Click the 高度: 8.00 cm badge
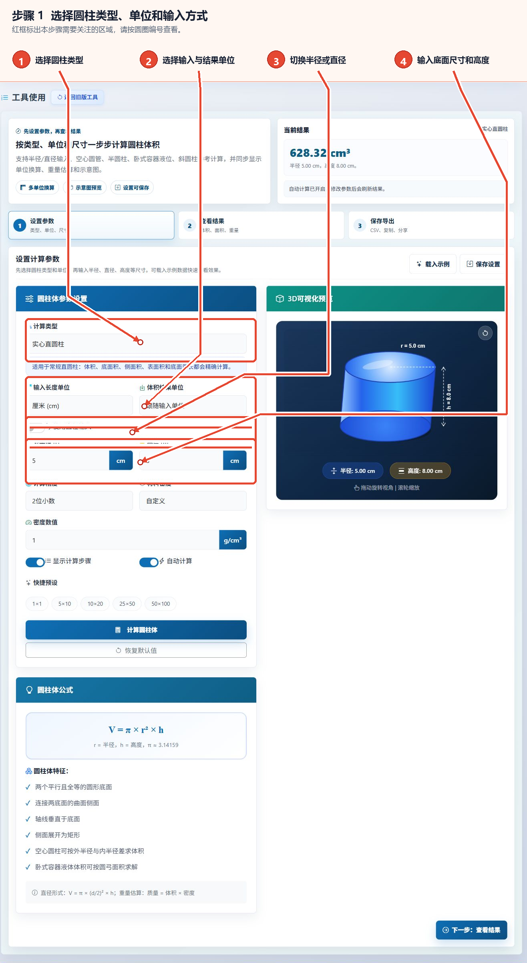Screen dimensions: 527x963 420,471
